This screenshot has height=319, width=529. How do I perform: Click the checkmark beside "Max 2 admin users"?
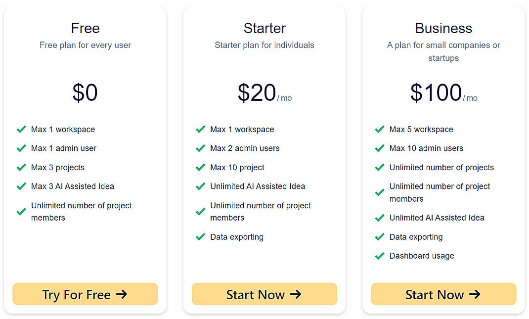coord(200,148)
